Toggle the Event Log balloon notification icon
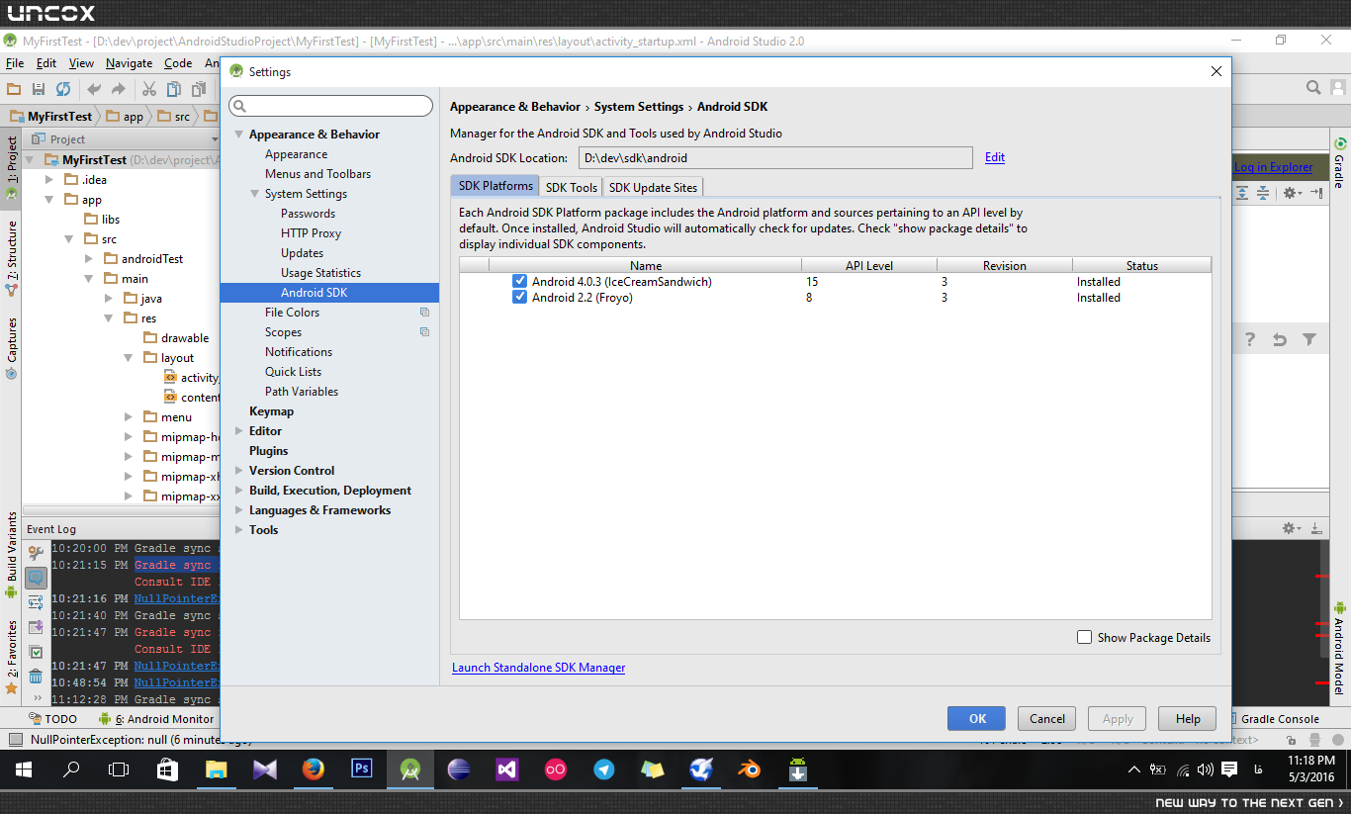 pos(36,578)
